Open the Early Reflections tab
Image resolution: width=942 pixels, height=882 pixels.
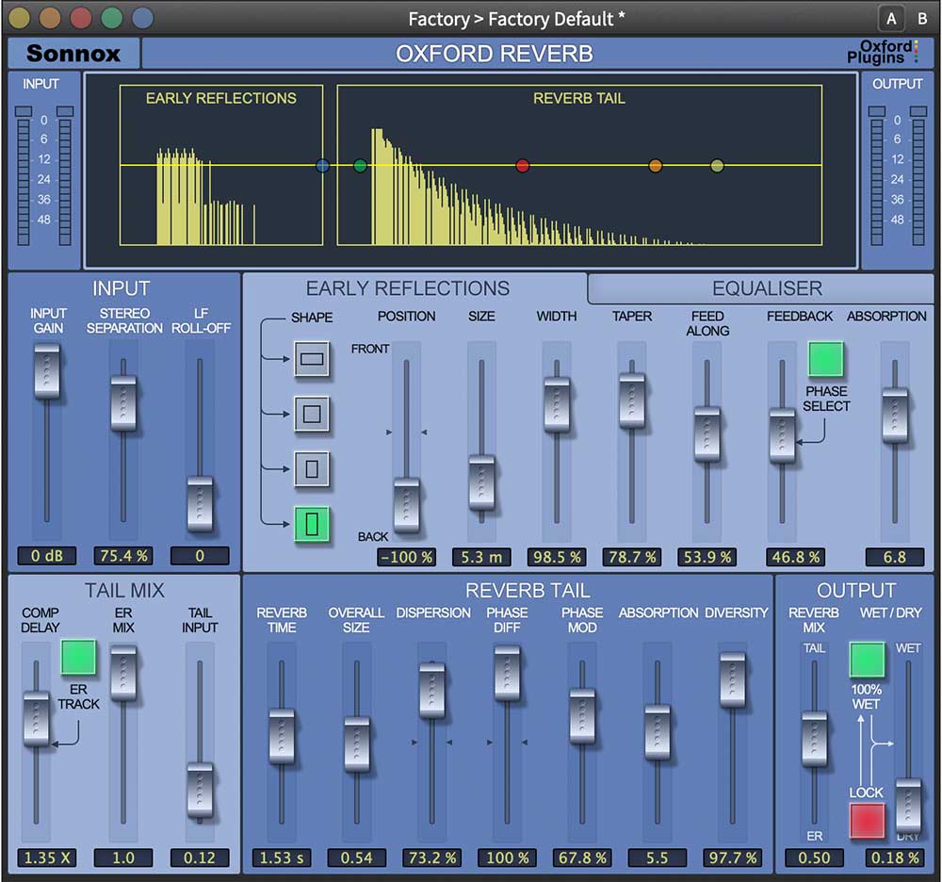(x=407, y=288)
